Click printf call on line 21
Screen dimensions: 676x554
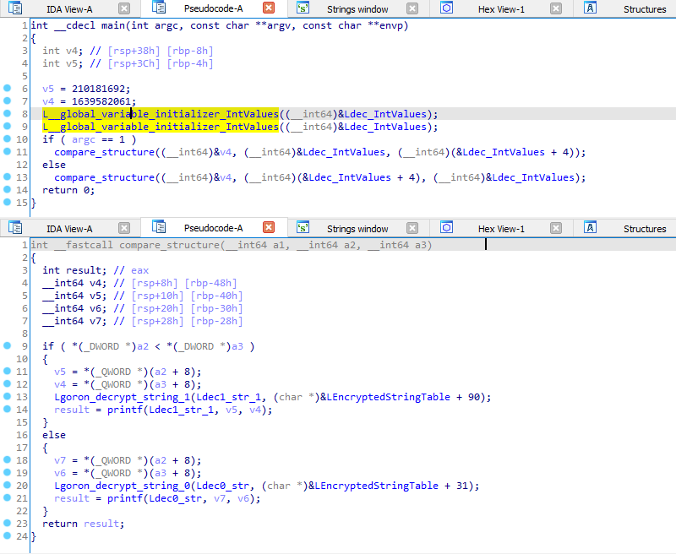click(125, 498)
